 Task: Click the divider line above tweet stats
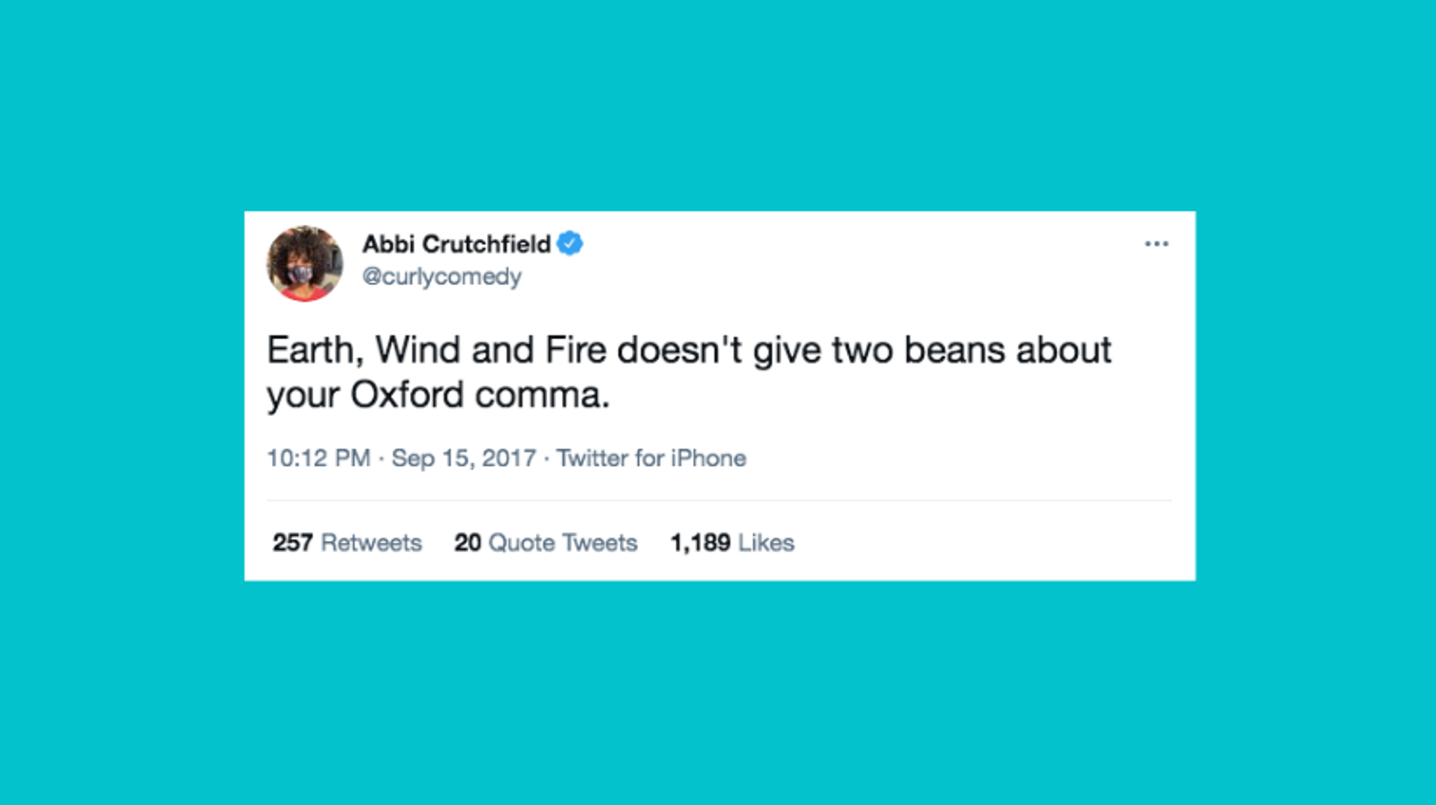click(x=719, y=501)
